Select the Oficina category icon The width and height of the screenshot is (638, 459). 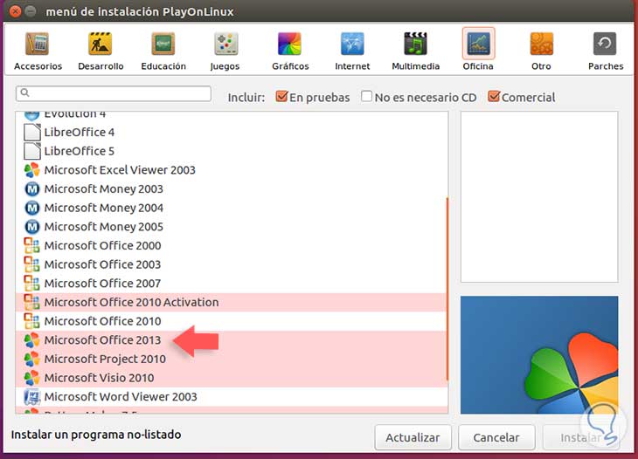point(478,44)
